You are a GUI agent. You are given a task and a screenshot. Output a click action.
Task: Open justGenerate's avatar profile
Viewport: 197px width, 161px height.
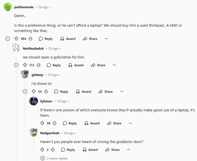(8, 7)
